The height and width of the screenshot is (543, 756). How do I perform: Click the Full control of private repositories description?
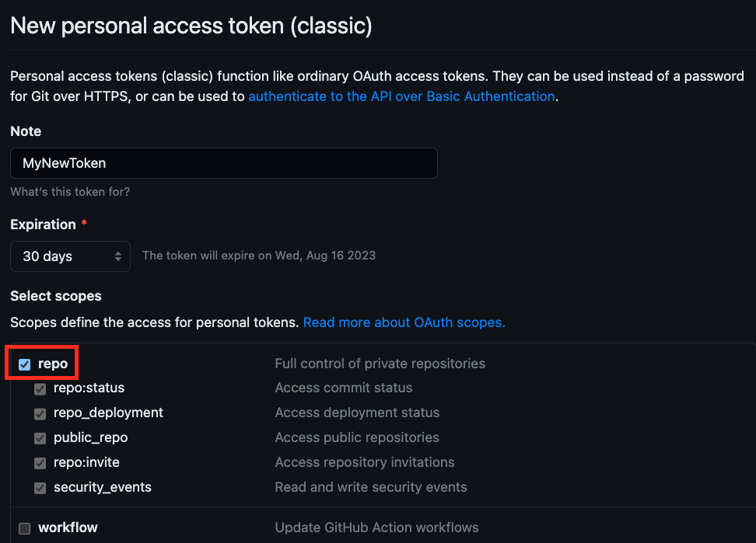(x=380, y=364)
